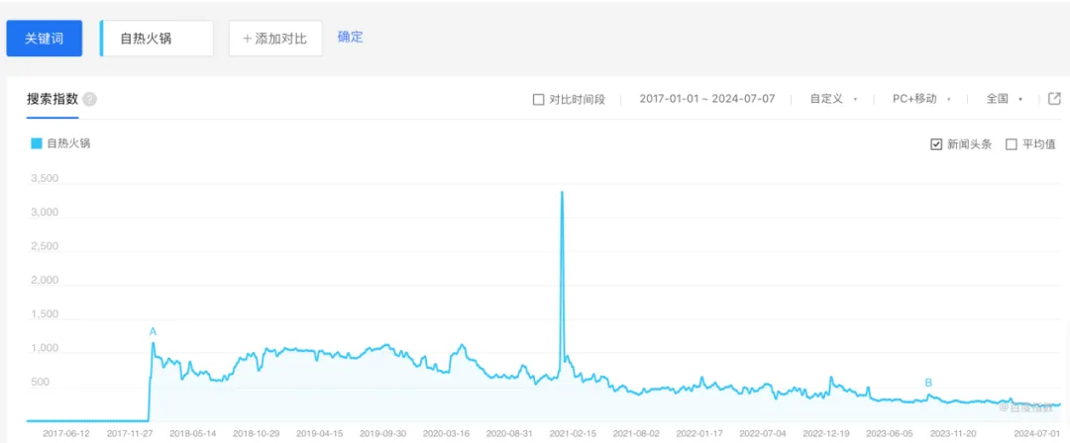Click the blue 自热火锅 legend square
This screenshot has width=1070, height=443.
pyautogui.click(x=37, y=143)
